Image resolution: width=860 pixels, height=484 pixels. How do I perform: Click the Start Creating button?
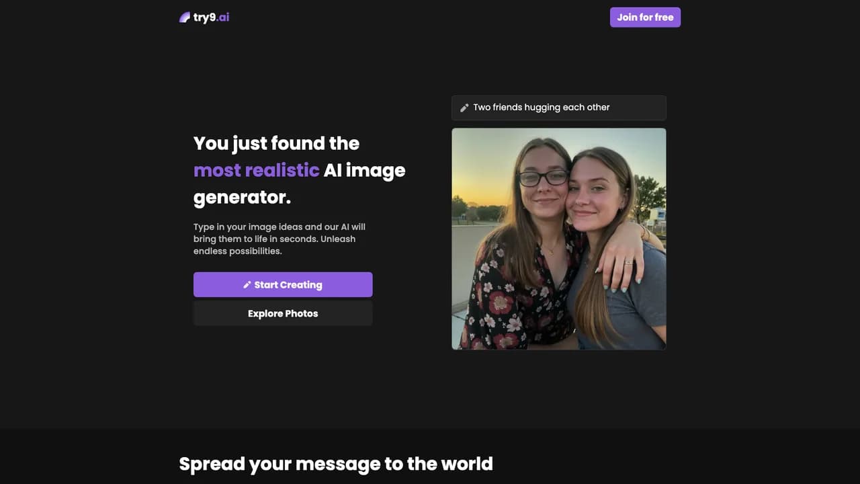(x=283, y=284)
